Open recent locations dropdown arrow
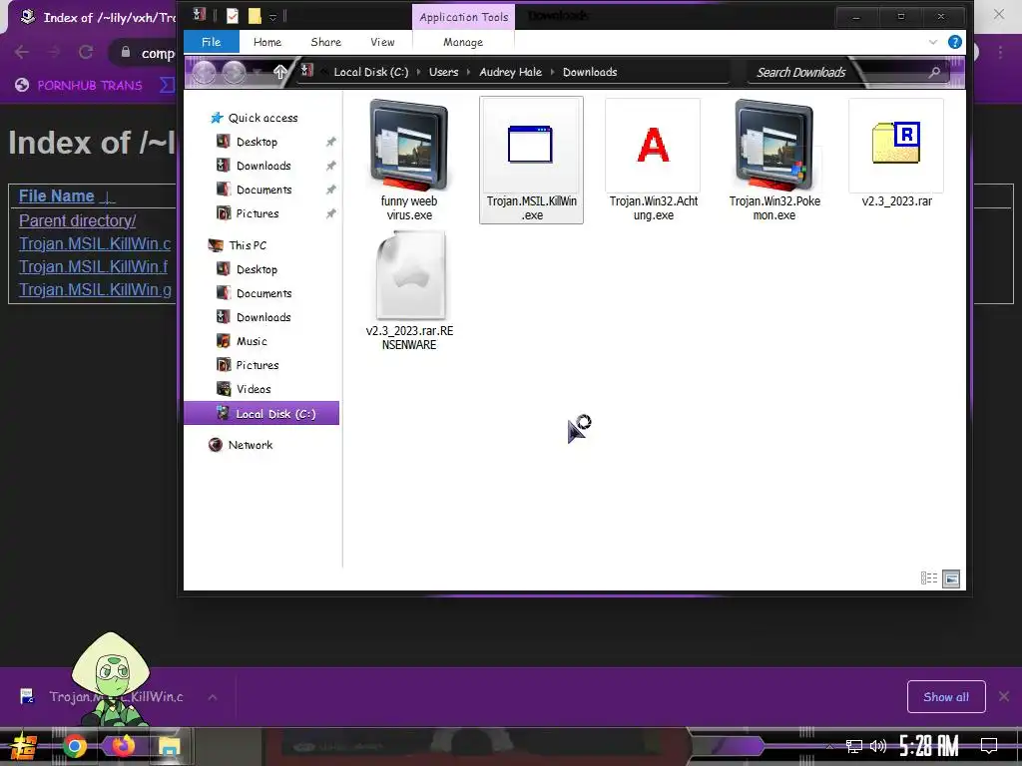The width and height of the screenshot is (1022, 766). (257, 72)
